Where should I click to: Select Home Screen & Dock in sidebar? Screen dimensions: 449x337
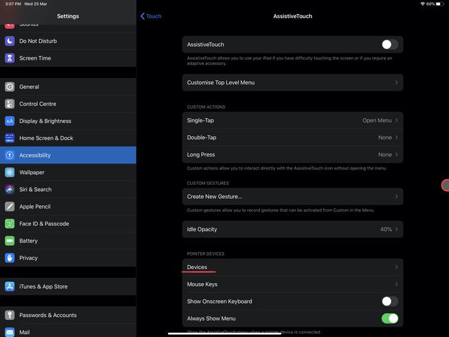click(68, 138)
